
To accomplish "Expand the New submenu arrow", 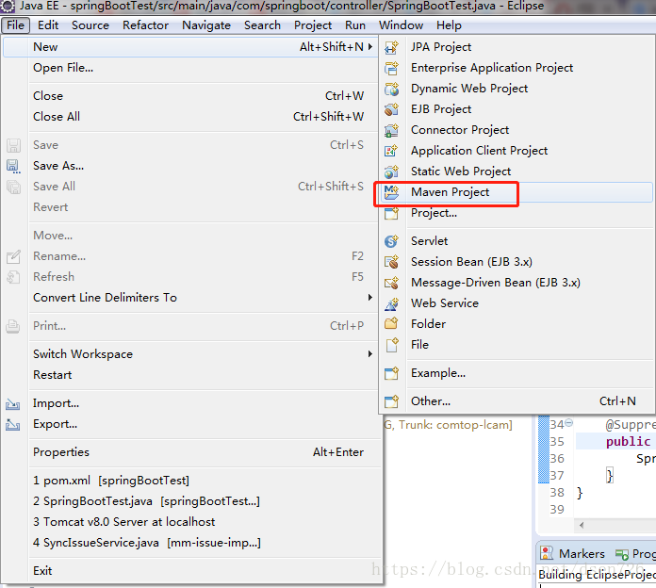I will [x=369, y=47].
